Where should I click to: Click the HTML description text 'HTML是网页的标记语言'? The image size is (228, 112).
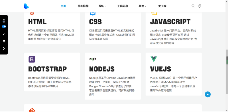[42, 31]
